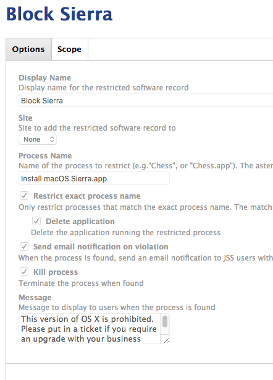Toggle Send email notification on violation checkbox
Viewport: 273px width, 380px height.
coord(24,246)
